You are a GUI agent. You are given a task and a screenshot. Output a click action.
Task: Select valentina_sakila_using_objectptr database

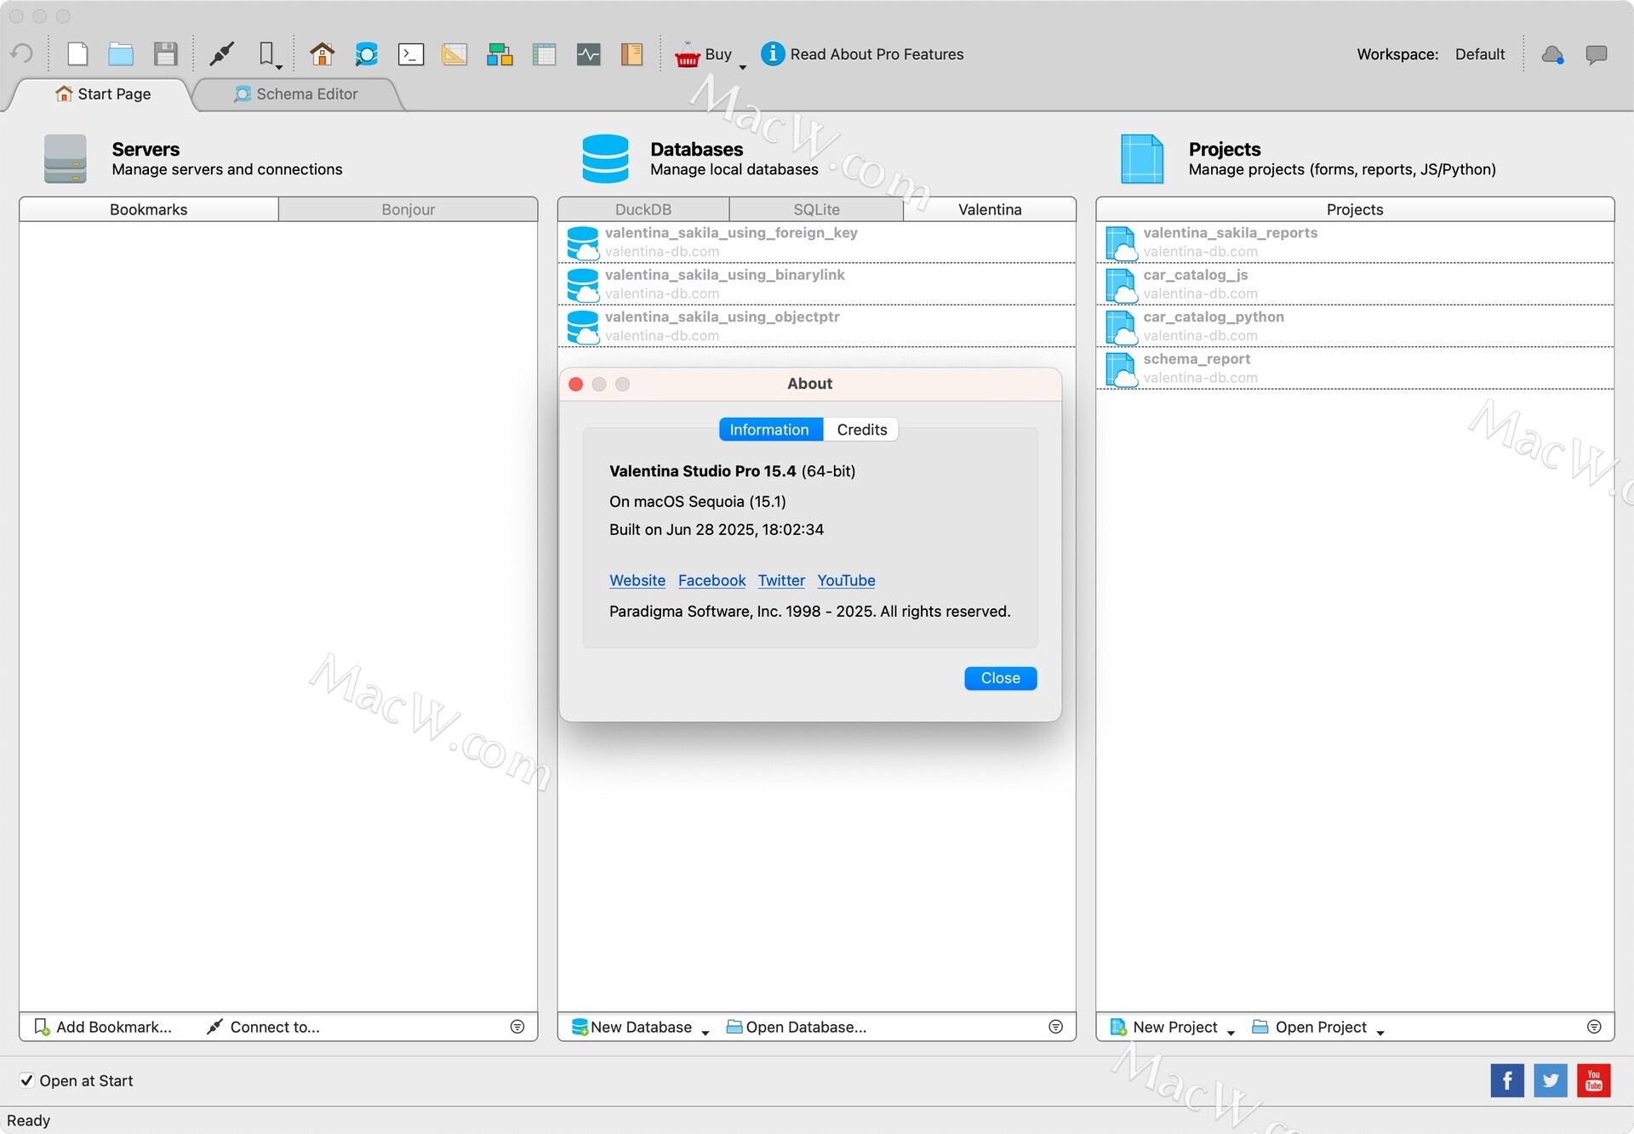coord(817,326)
